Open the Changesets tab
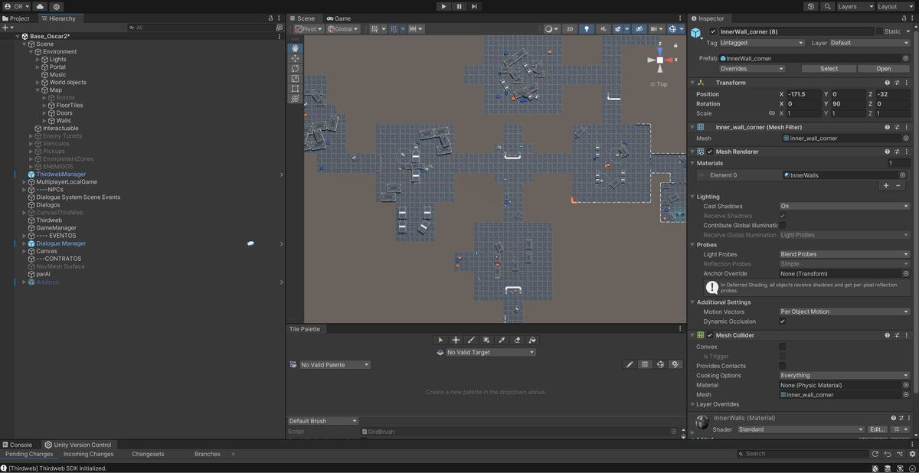Screen dimensions: 919x473 (148, 454)
